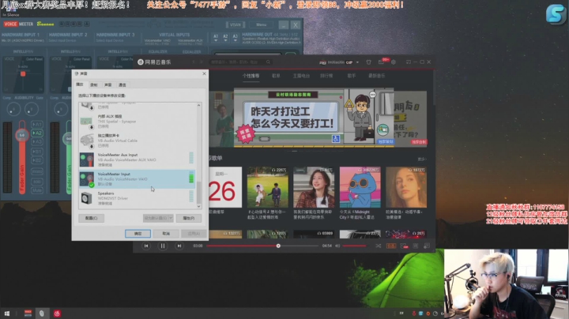
Task: Expand the user account dropdown arrow in the music player
Action: tap(357, 62)
